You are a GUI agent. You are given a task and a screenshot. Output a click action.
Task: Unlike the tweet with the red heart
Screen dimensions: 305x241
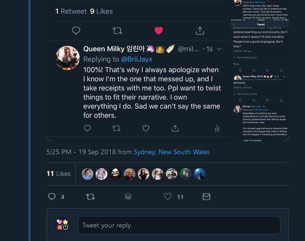159,30
